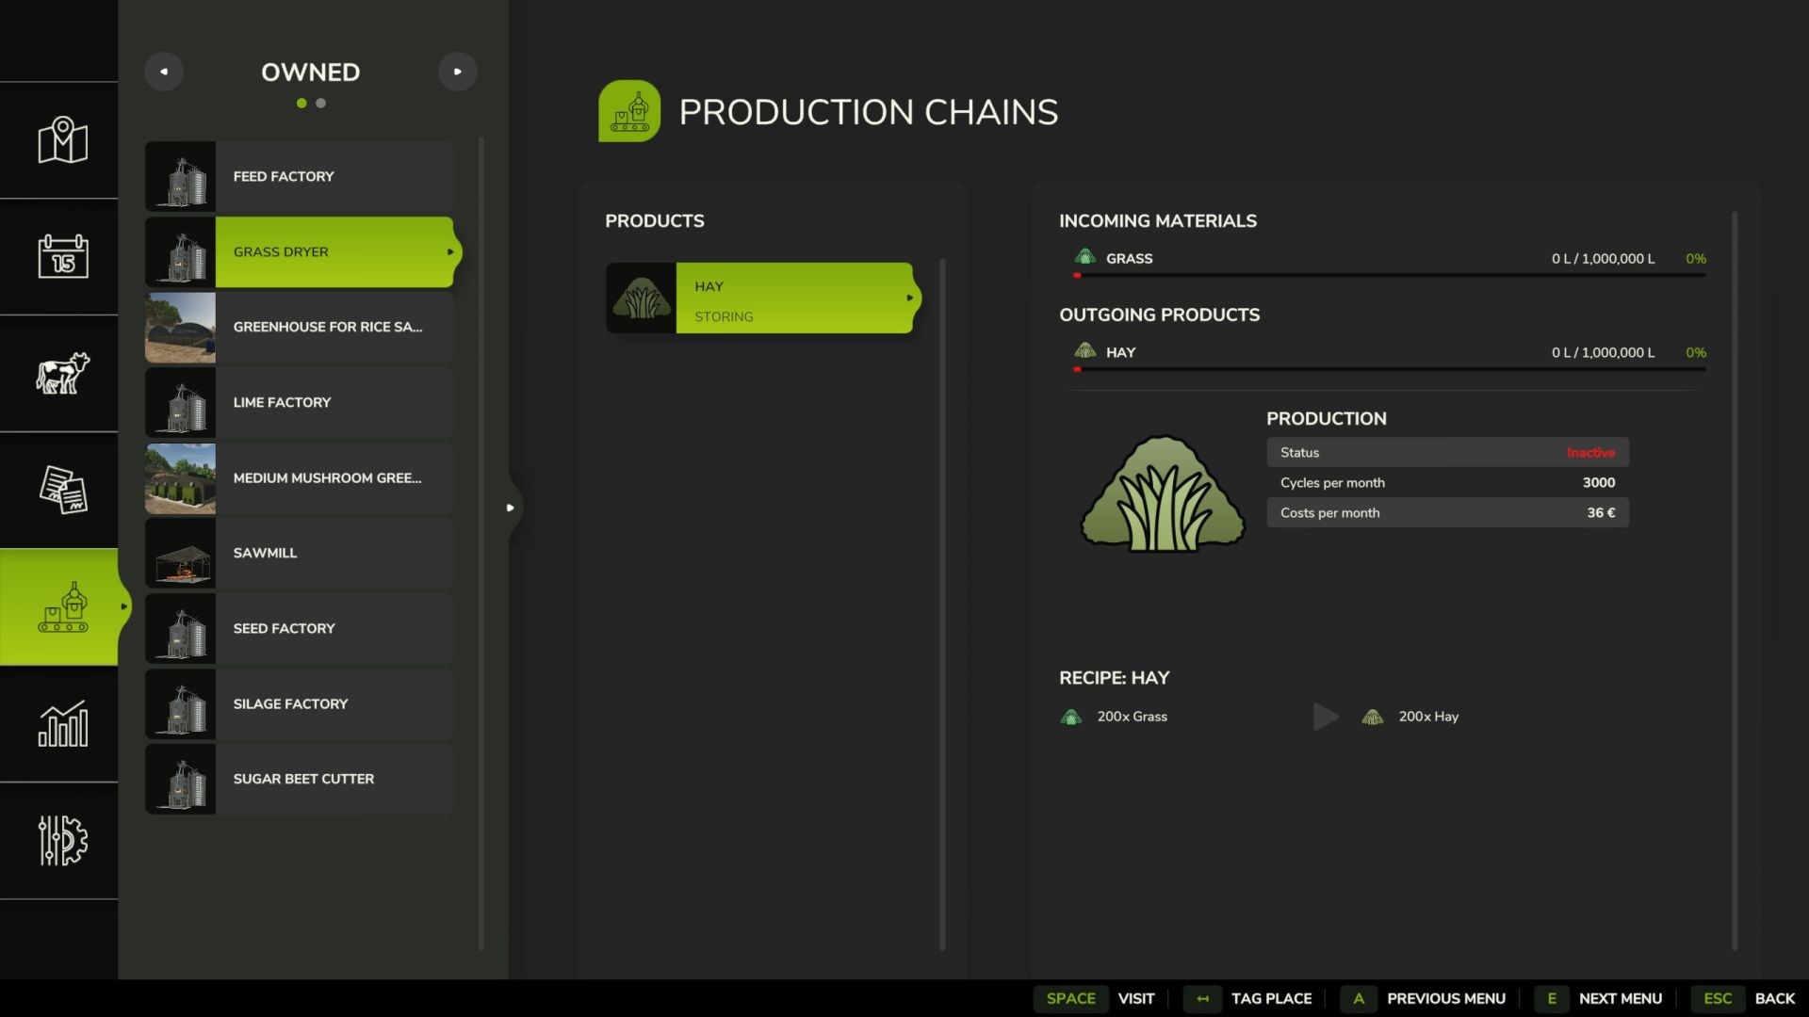Click the Grass 0 L / 1,000,000 L value
Viewport: 1809px width, 1017px height.
[1603, 258]
